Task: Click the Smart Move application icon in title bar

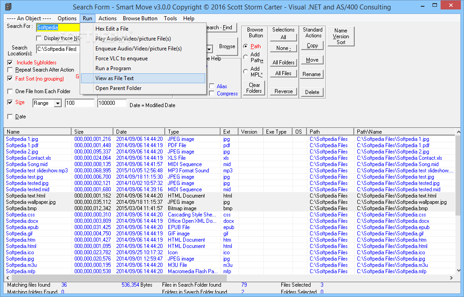Action: (x=8, y=6)
